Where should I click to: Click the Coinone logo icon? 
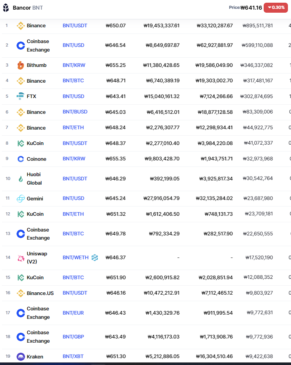click(21, 159)
